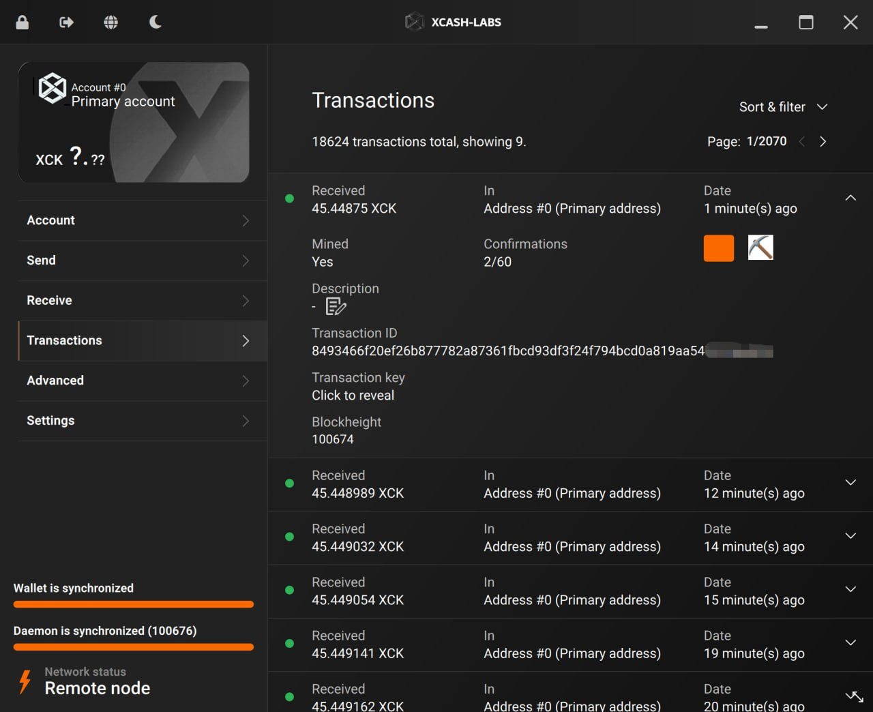This screenshot has width=873, height=712.
Task: Click the Remote node network status
Action: [x=98, y=688]
